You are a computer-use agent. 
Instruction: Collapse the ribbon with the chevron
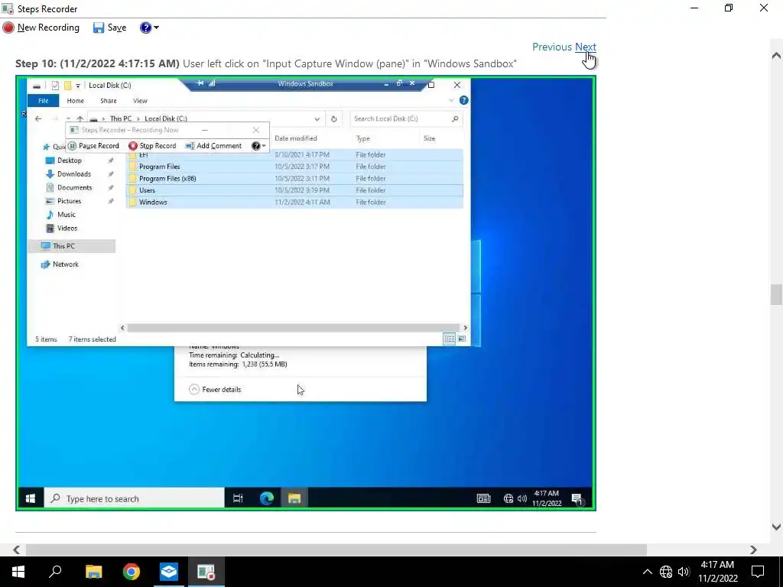[451, 100]
